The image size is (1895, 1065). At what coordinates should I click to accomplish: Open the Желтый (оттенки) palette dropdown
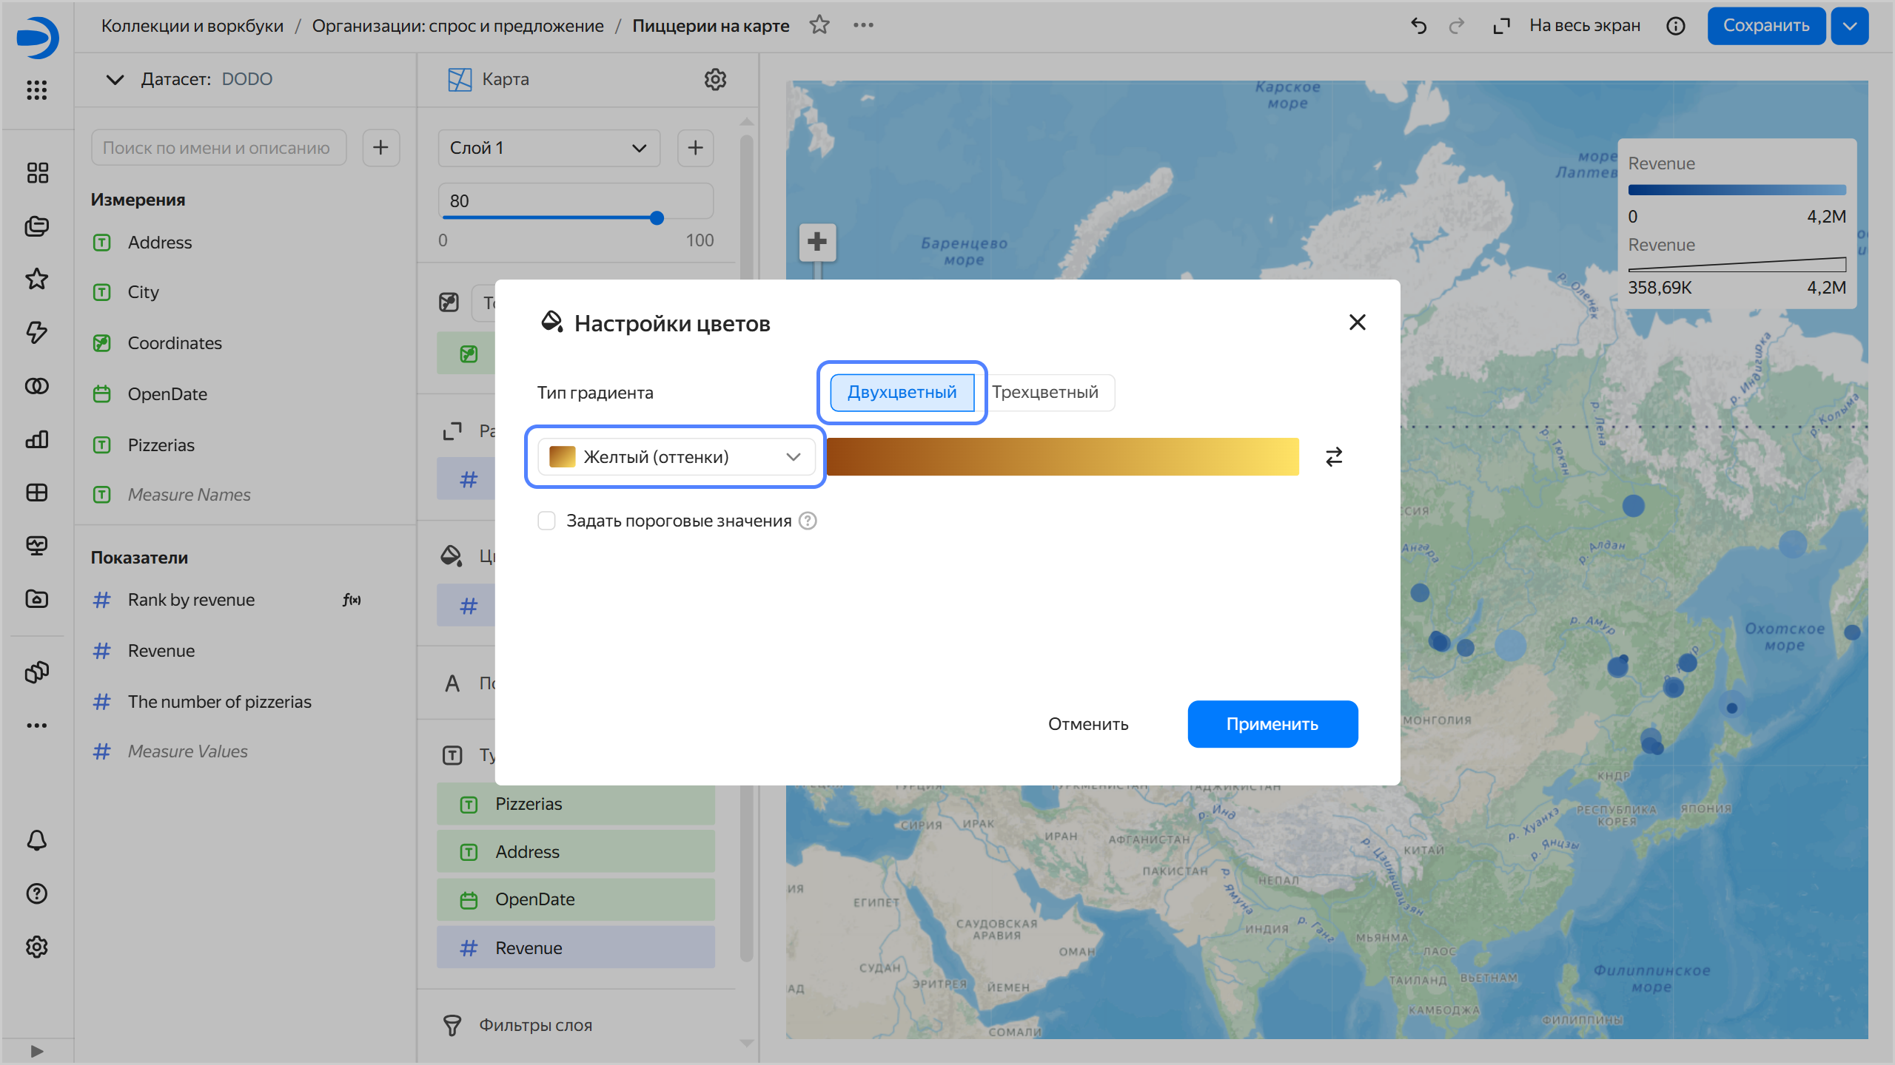tap(675, 457)
